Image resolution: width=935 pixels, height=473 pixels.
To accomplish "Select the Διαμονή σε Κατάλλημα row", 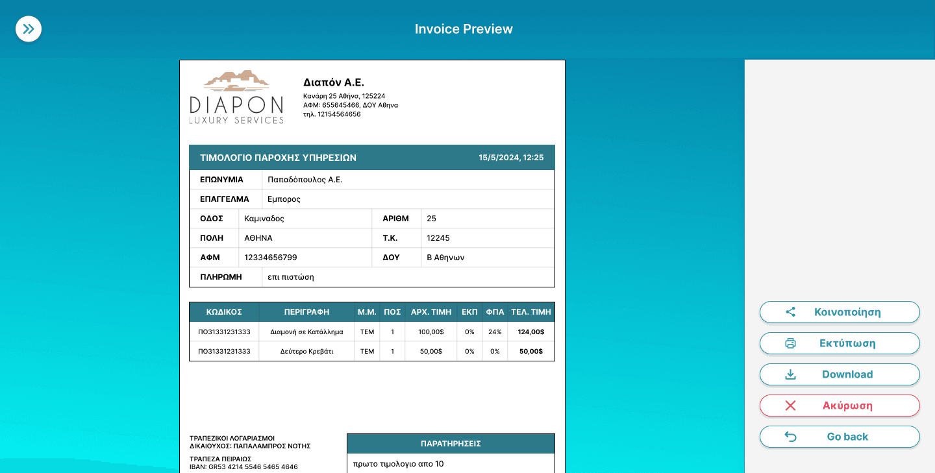I will (x=306, y=332).
